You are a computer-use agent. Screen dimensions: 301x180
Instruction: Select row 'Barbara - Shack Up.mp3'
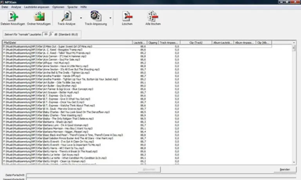(x=137, y=122)
